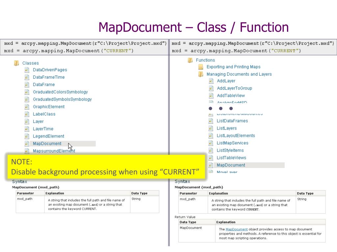The image size is (337, 252).
Task: Click the page icon beside DataFrameTime
Action: point(27,77)
